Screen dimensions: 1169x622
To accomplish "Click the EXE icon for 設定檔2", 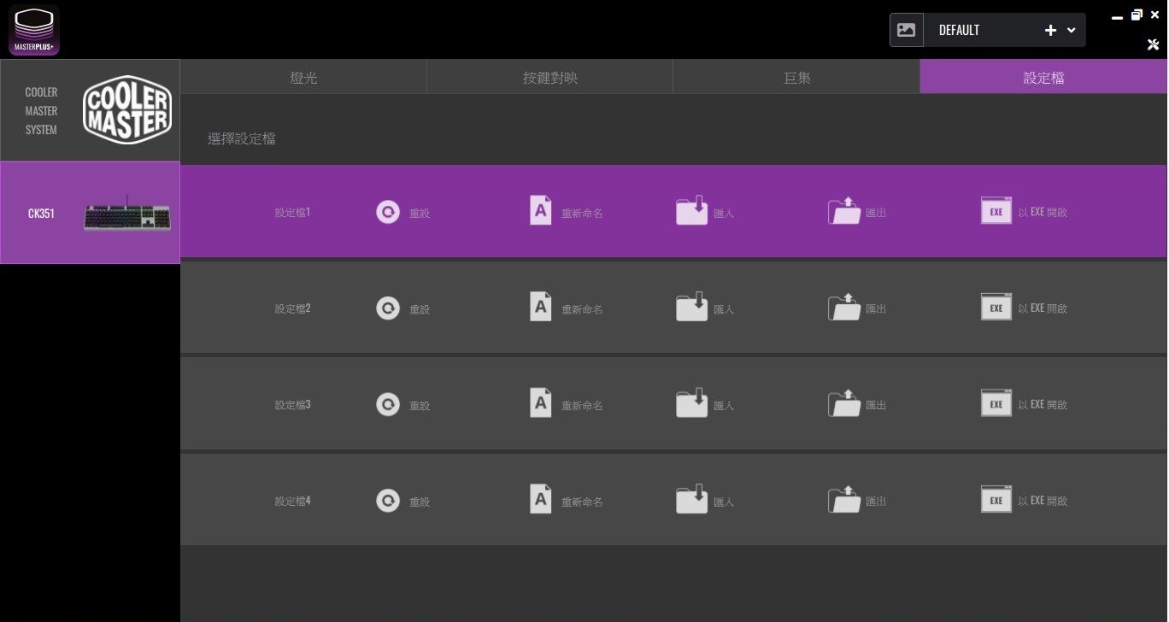I will click(x=996, y=308).
